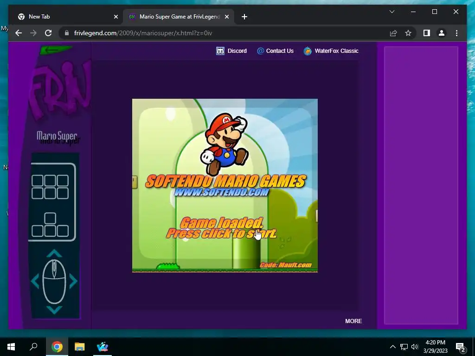Click the @ icon beside Contact Us
This screenshot has height=356, width=475.
[260, 51]
